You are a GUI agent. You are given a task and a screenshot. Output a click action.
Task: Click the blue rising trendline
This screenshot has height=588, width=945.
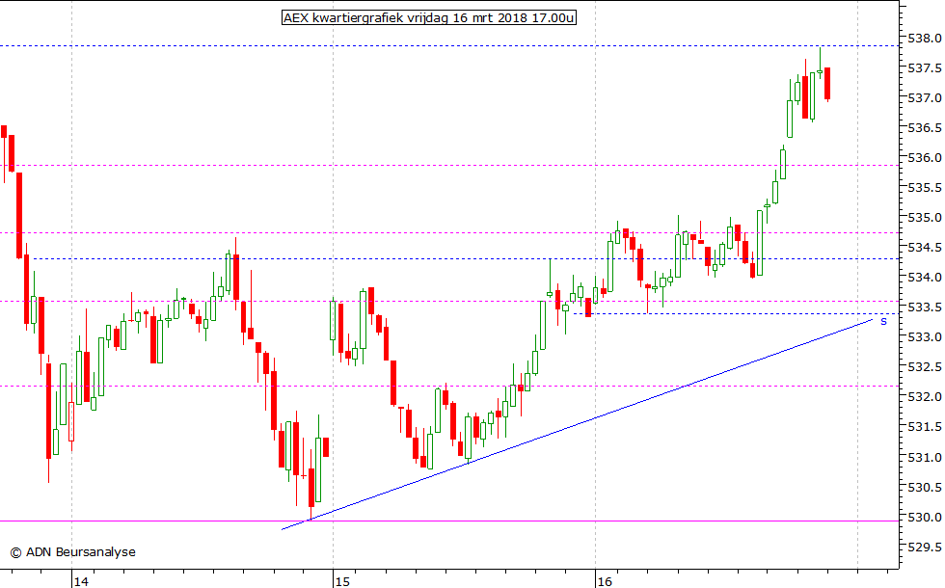(x=578, y=424)
